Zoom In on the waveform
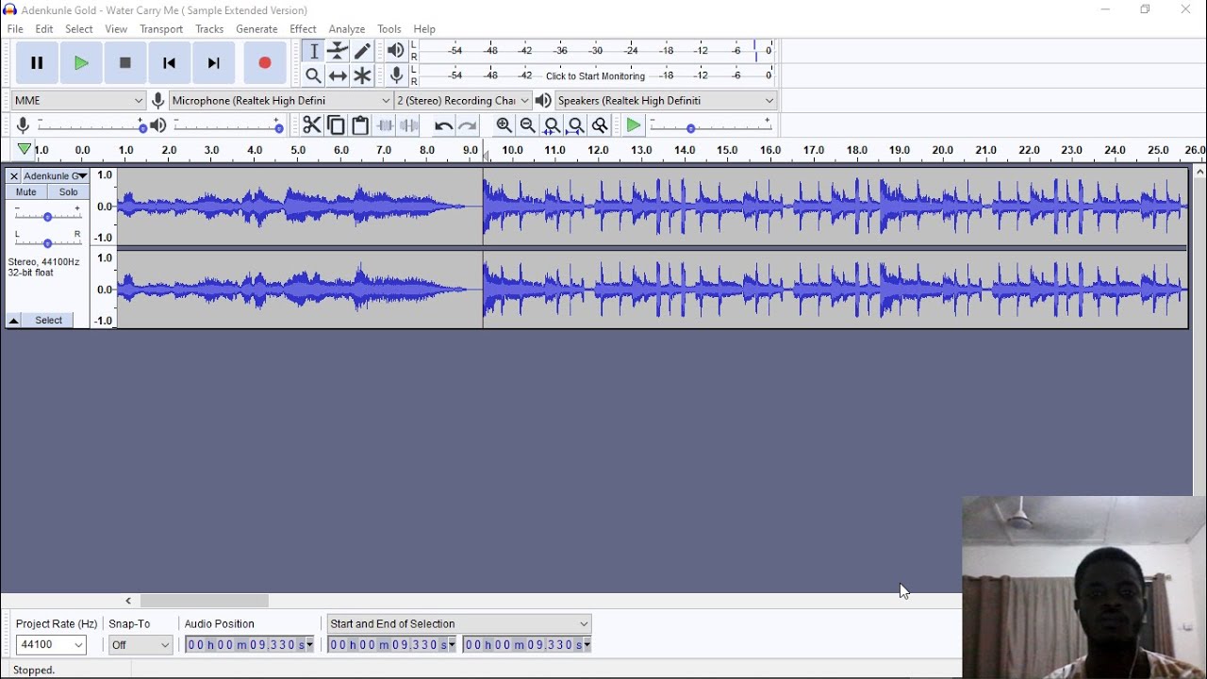The image size is (1207, 679). 504,125
